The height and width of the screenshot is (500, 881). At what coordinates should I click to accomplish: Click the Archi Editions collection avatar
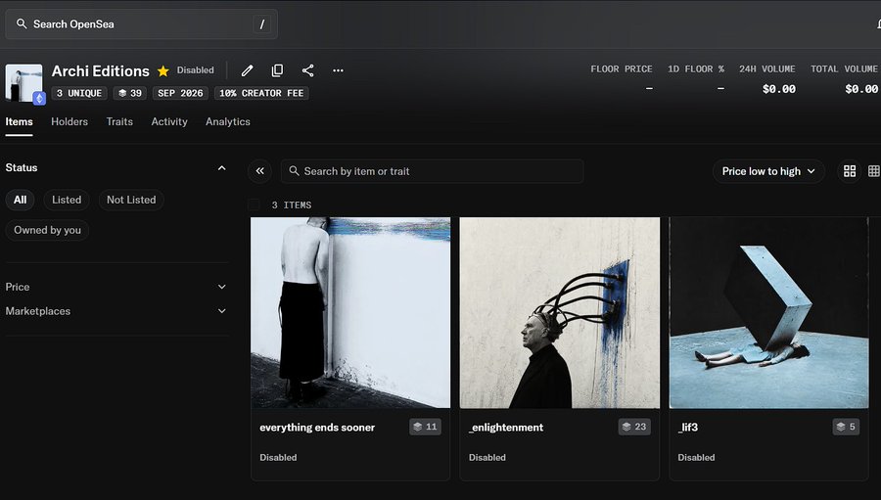tap(23, 83)
